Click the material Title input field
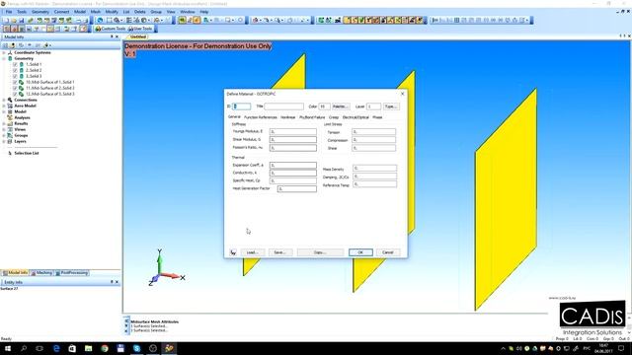The height and width of the screenshot is (355, 632). tap(283, 106)
